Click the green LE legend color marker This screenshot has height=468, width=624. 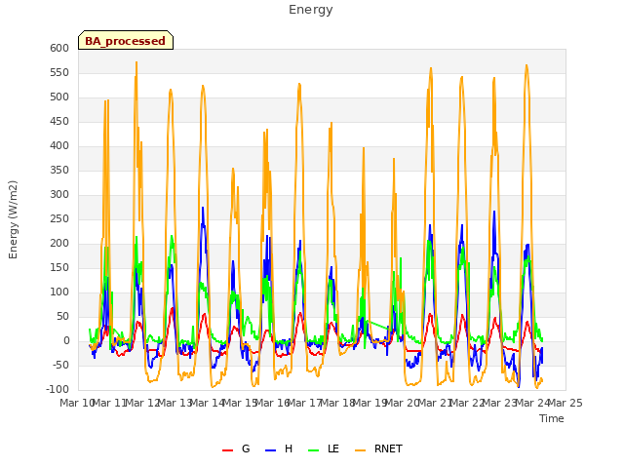pos(314,450)
